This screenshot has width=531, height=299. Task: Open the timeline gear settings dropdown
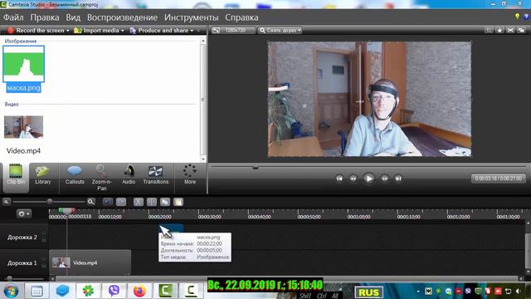point(24,214)
